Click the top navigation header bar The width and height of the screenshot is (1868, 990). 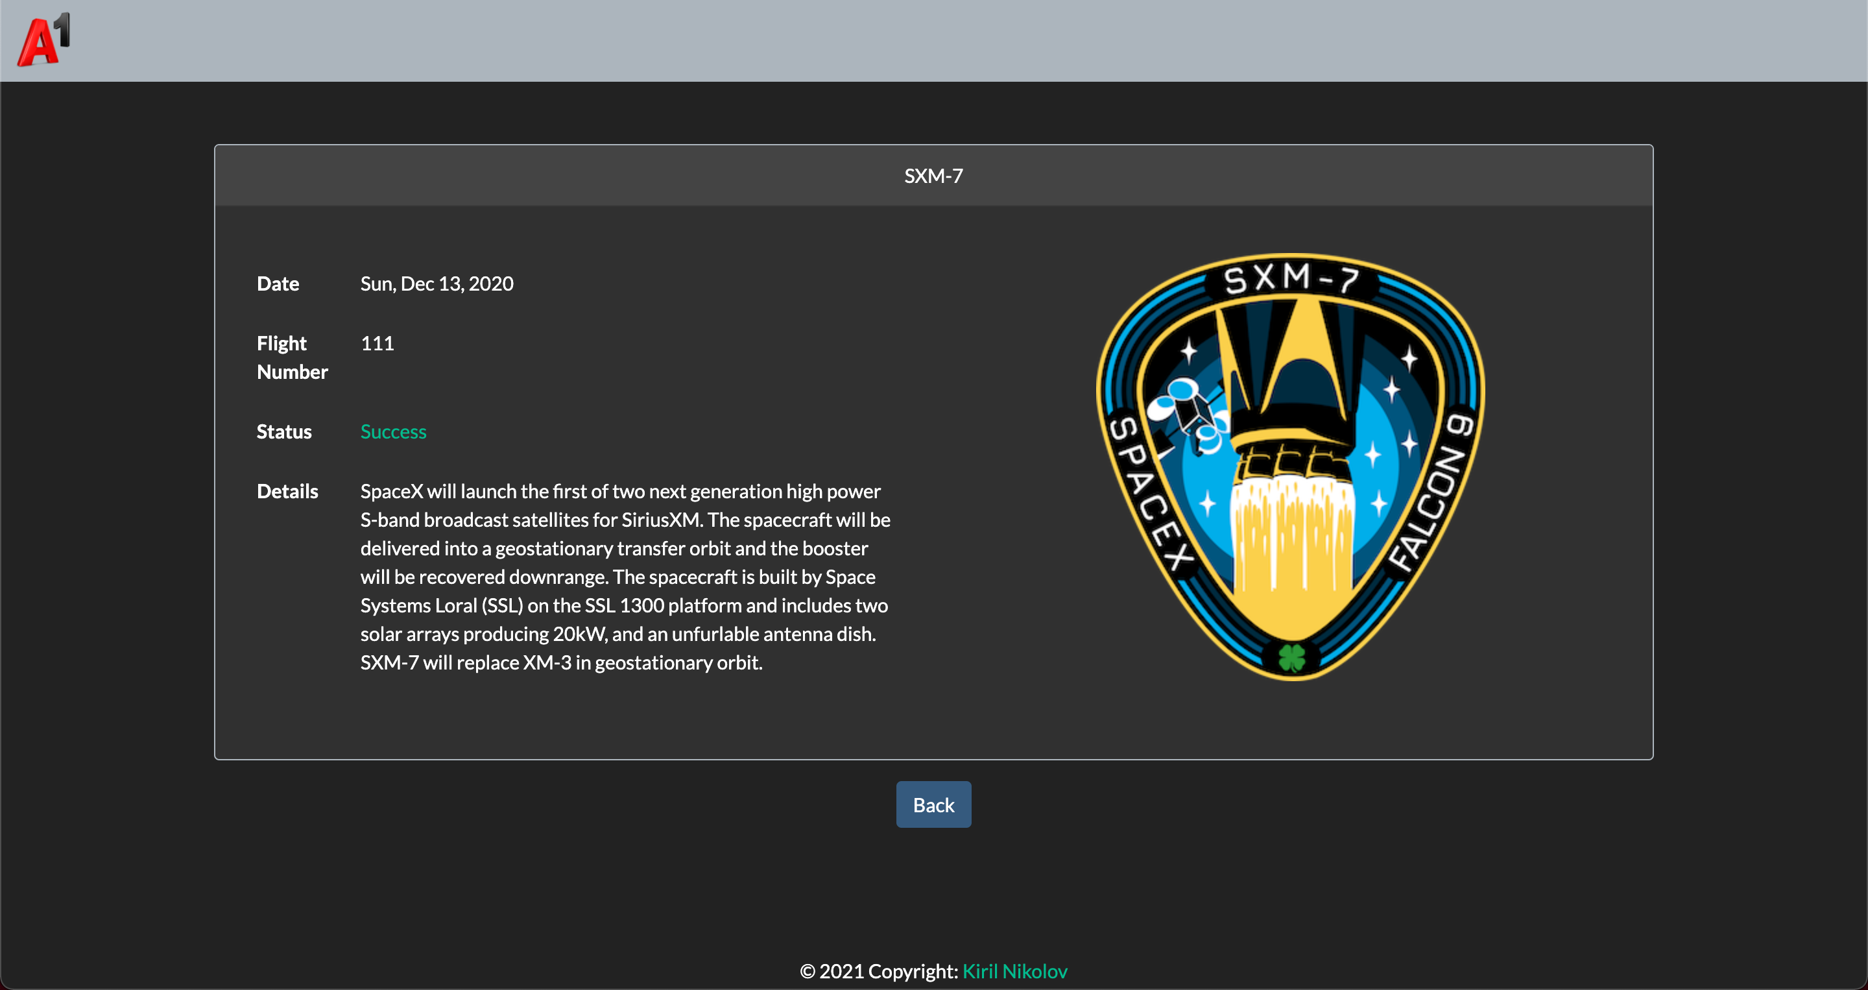934,40
